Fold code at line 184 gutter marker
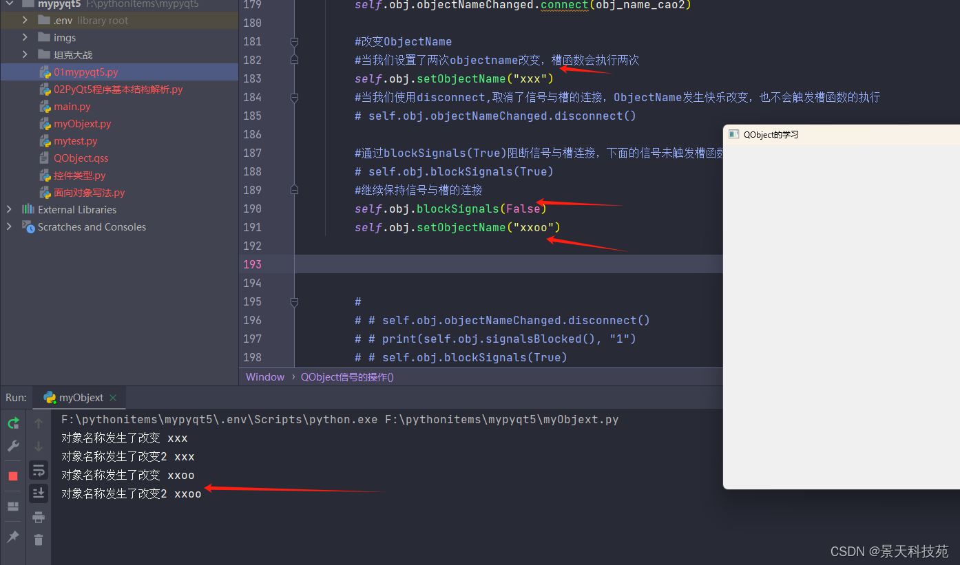Screen dimensions: 960x565 pos(295,97)
